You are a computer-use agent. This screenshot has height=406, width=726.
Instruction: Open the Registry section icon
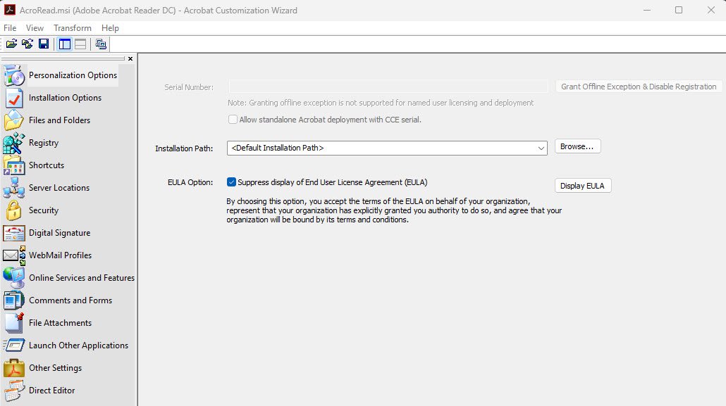tap(14, 143)
